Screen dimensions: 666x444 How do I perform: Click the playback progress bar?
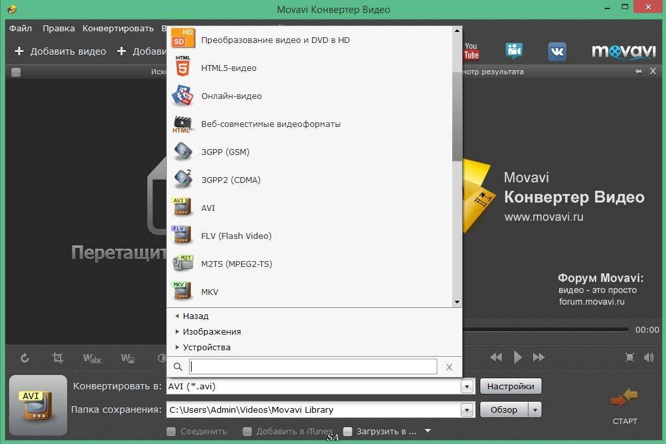545,329
